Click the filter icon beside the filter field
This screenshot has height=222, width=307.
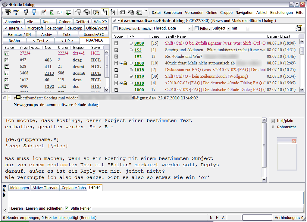point(299,28)
